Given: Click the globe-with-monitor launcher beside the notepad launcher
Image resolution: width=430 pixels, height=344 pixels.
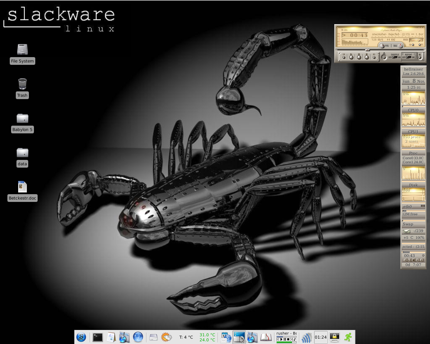Looking at the screenshot, I should pyautogui.click(x=124, y=337).
